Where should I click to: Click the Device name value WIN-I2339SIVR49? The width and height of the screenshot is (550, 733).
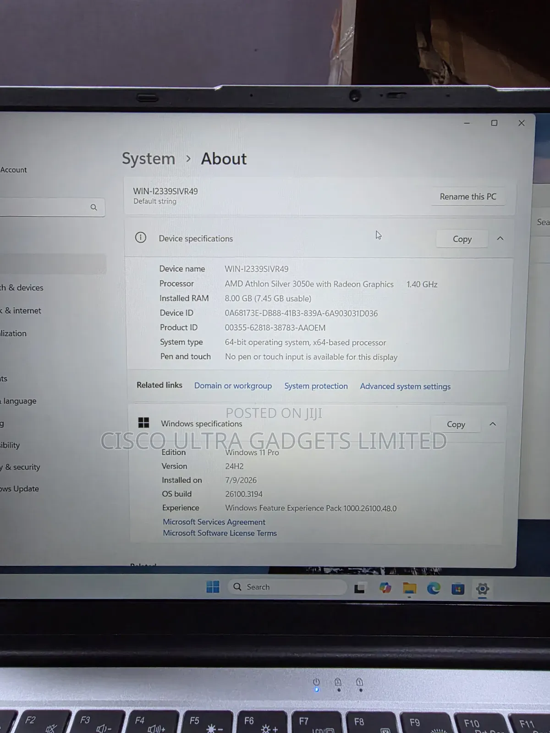[257, 269]
